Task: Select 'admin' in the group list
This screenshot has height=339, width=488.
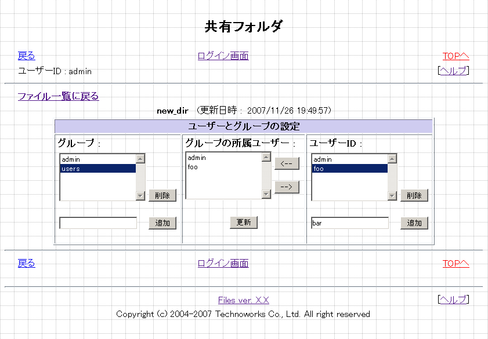Action: (97, 159)
